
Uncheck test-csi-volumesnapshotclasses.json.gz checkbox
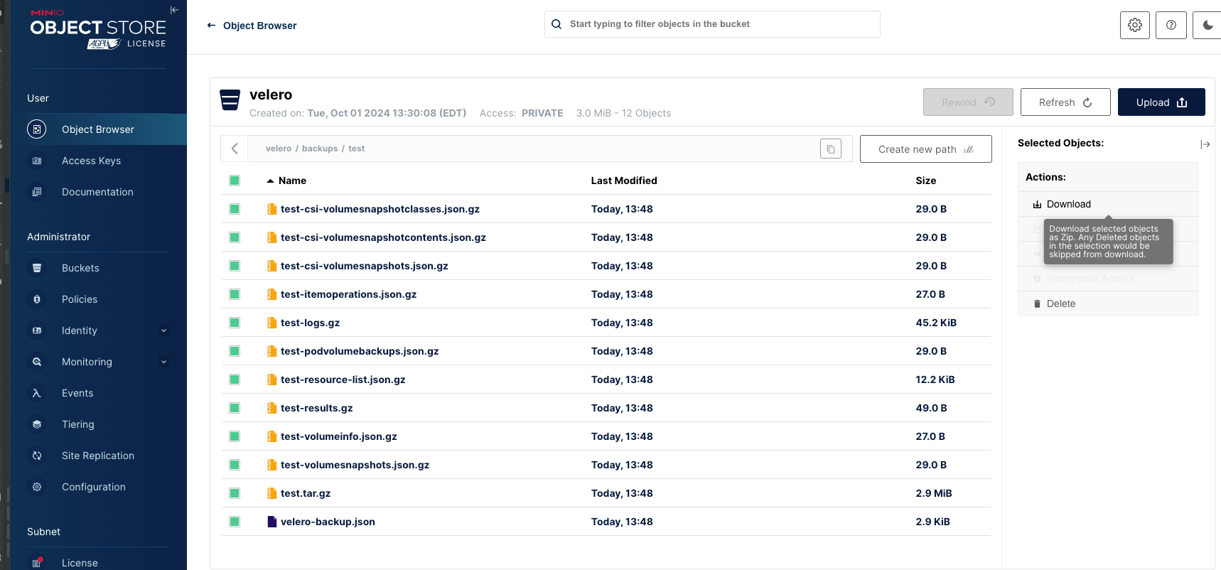click(235, 209)
